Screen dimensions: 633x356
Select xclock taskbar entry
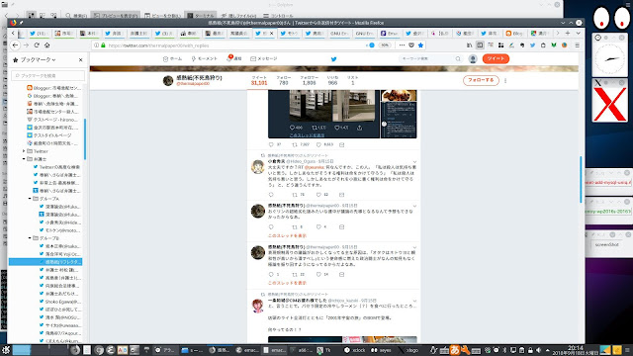[355, 350]
